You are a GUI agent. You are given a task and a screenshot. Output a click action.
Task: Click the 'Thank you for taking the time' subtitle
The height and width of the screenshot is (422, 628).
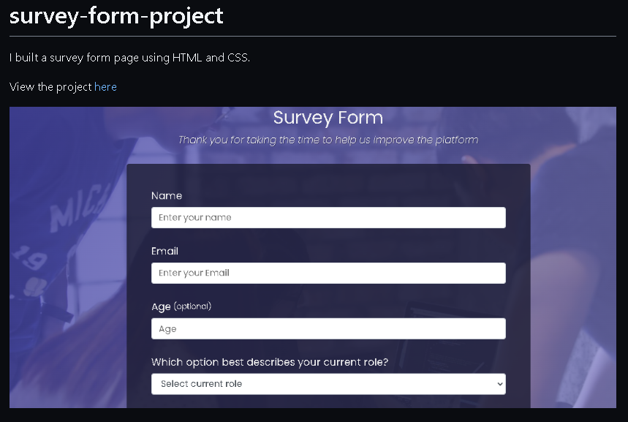tap(328, 140)
